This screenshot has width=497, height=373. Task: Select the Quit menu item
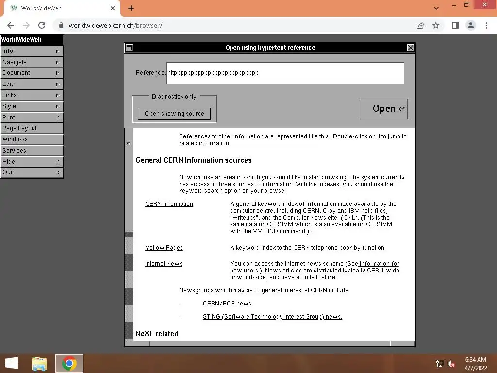click(32, 172)
